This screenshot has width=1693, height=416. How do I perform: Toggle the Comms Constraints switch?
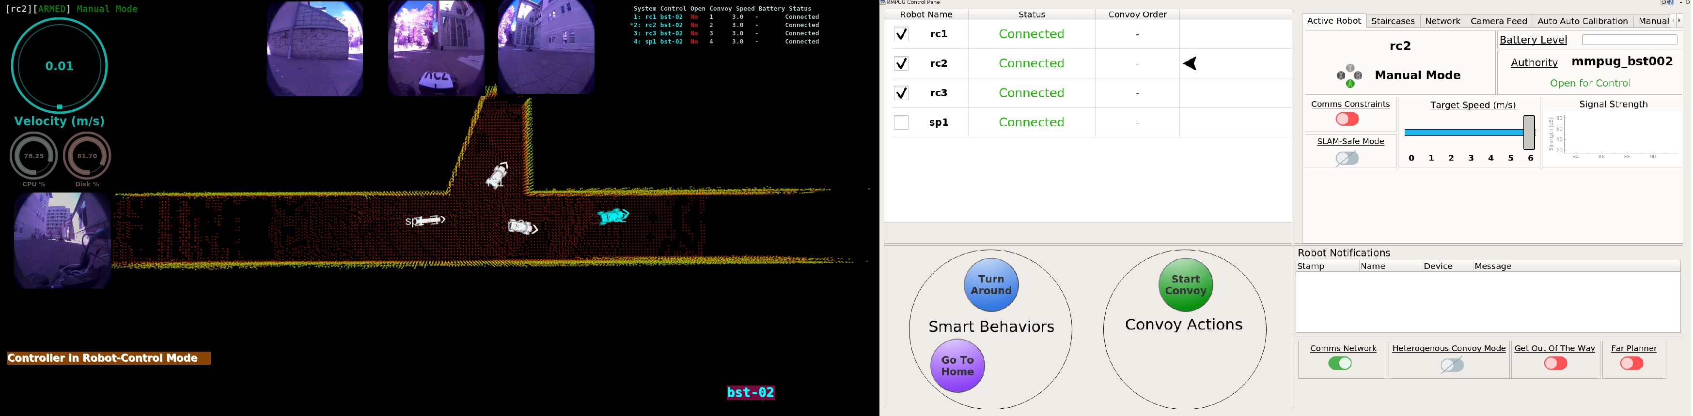click(1347, 119)
